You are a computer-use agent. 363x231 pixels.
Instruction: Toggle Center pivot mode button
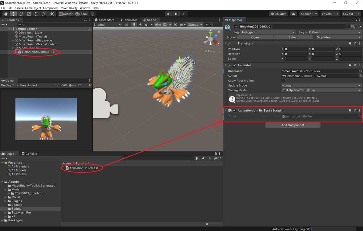click(x=66, y=14)
